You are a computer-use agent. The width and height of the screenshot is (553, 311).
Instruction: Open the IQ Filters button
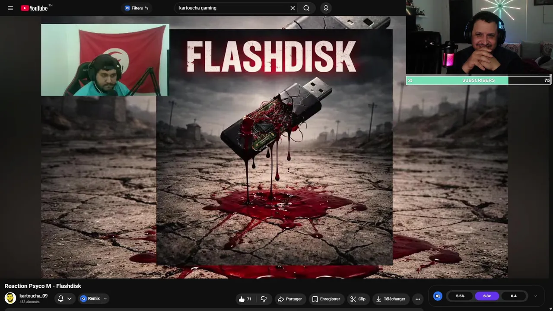137,8
